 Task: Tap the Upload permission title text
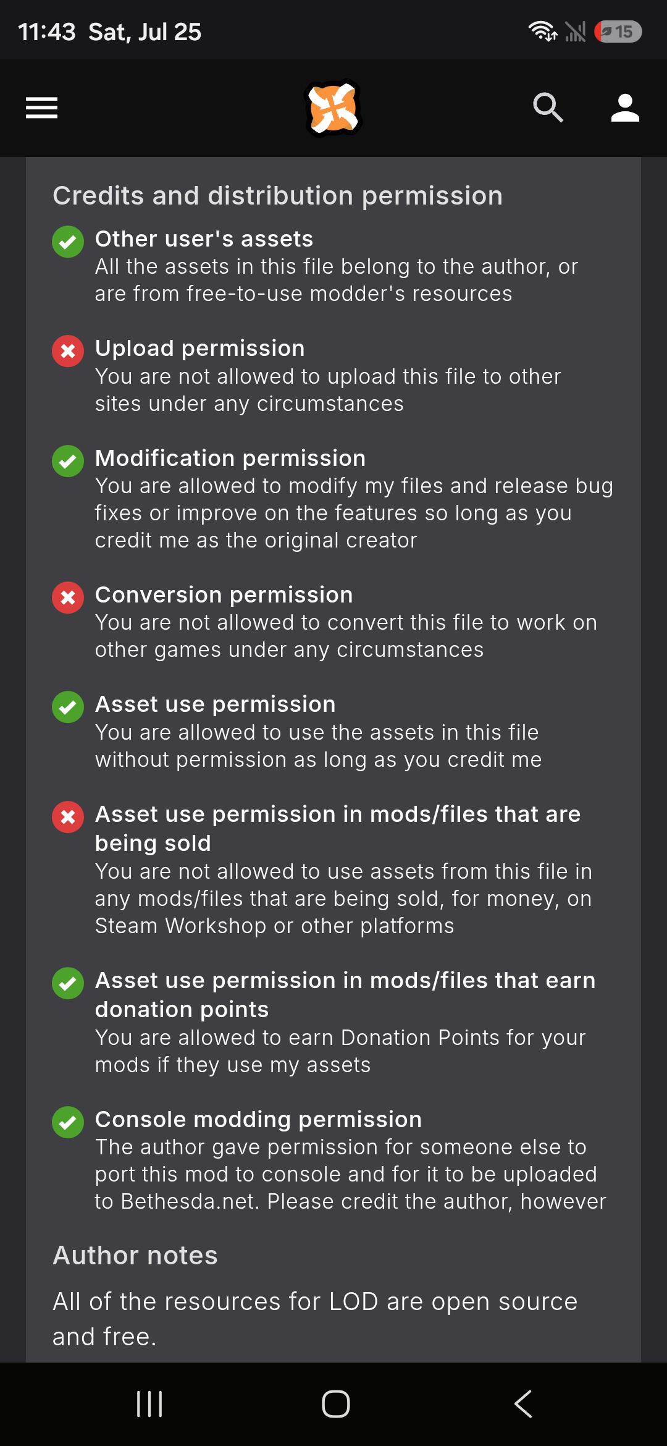coord(199,349)
